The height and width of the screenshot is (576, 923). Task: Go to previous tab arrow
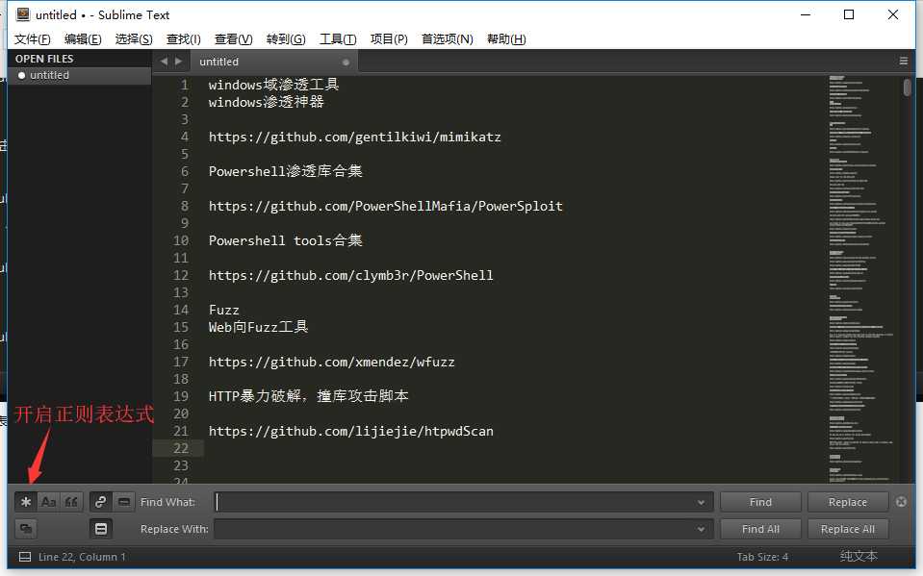164,62
